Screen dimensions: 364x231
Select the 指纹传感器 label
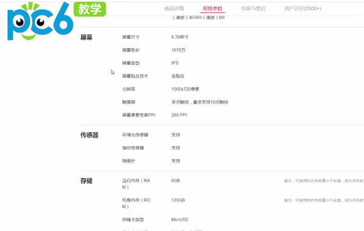(x=133, y=148)
